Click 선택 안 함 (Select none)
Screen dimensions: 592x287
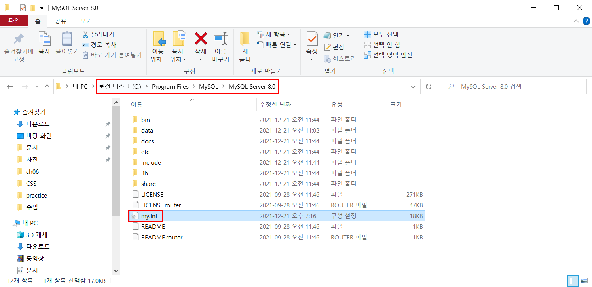click(x=382, y=45)
